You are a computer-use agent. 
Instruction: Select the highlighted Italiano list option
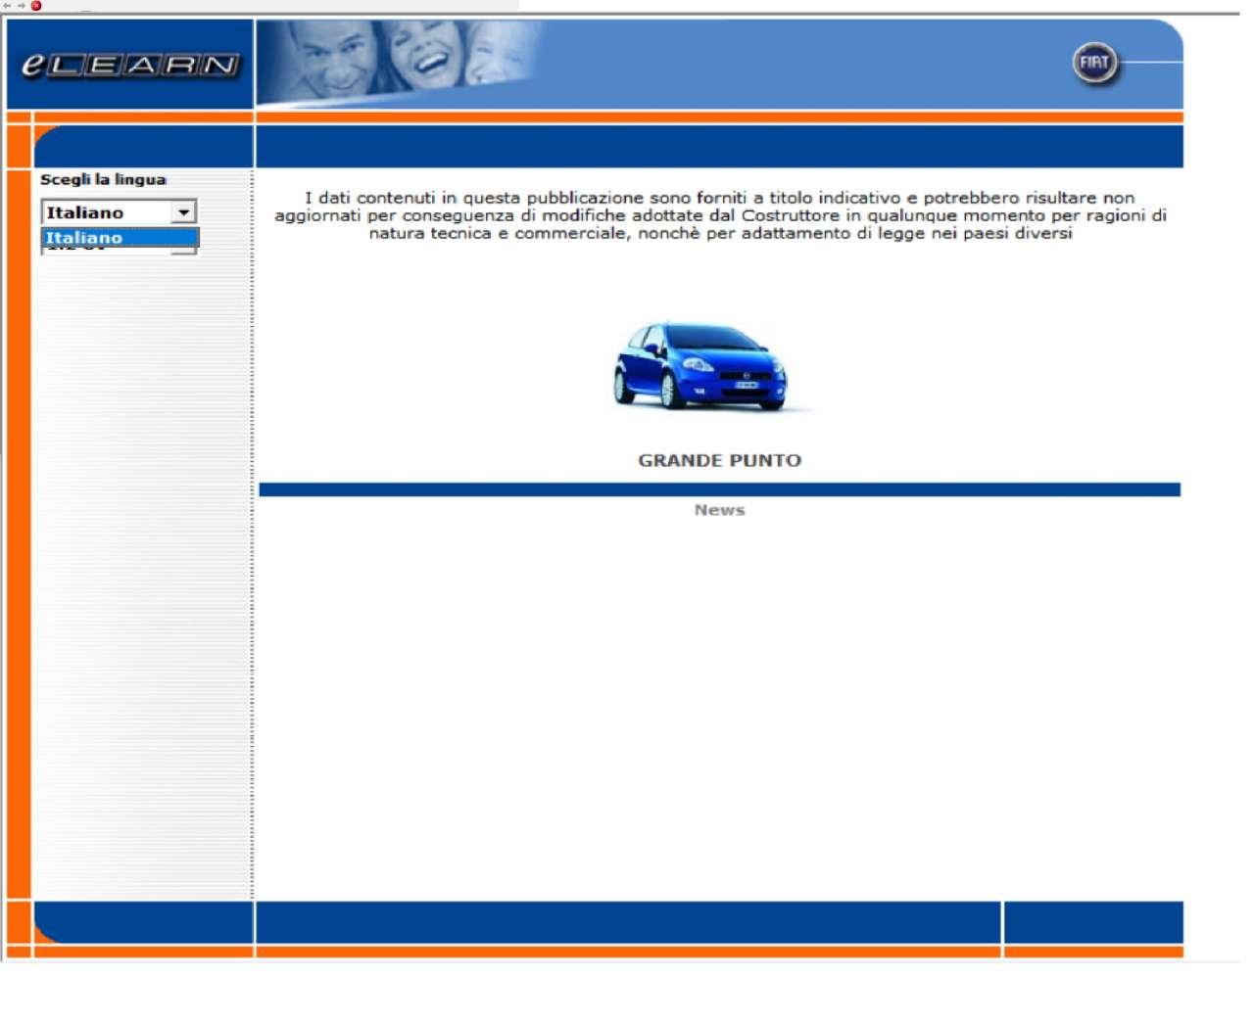point(120,238)
